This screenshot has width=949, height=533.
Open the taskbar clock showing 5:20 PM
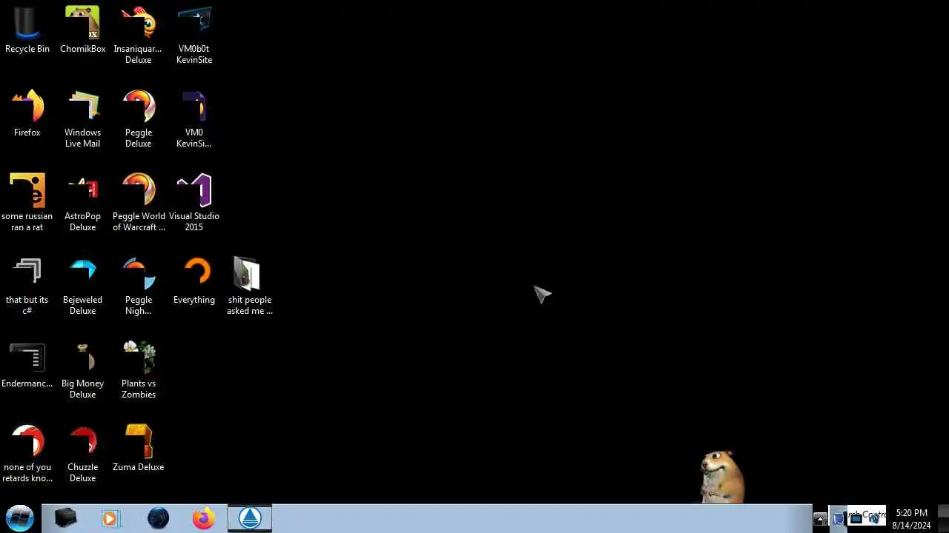coord(911,519)
